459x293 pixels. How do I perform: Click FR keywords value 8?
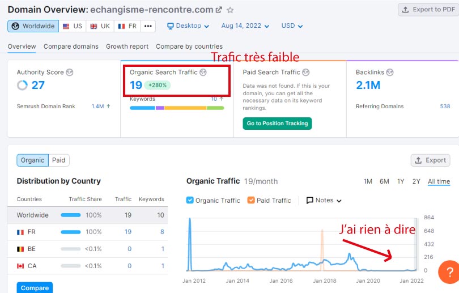click(162, 232)
